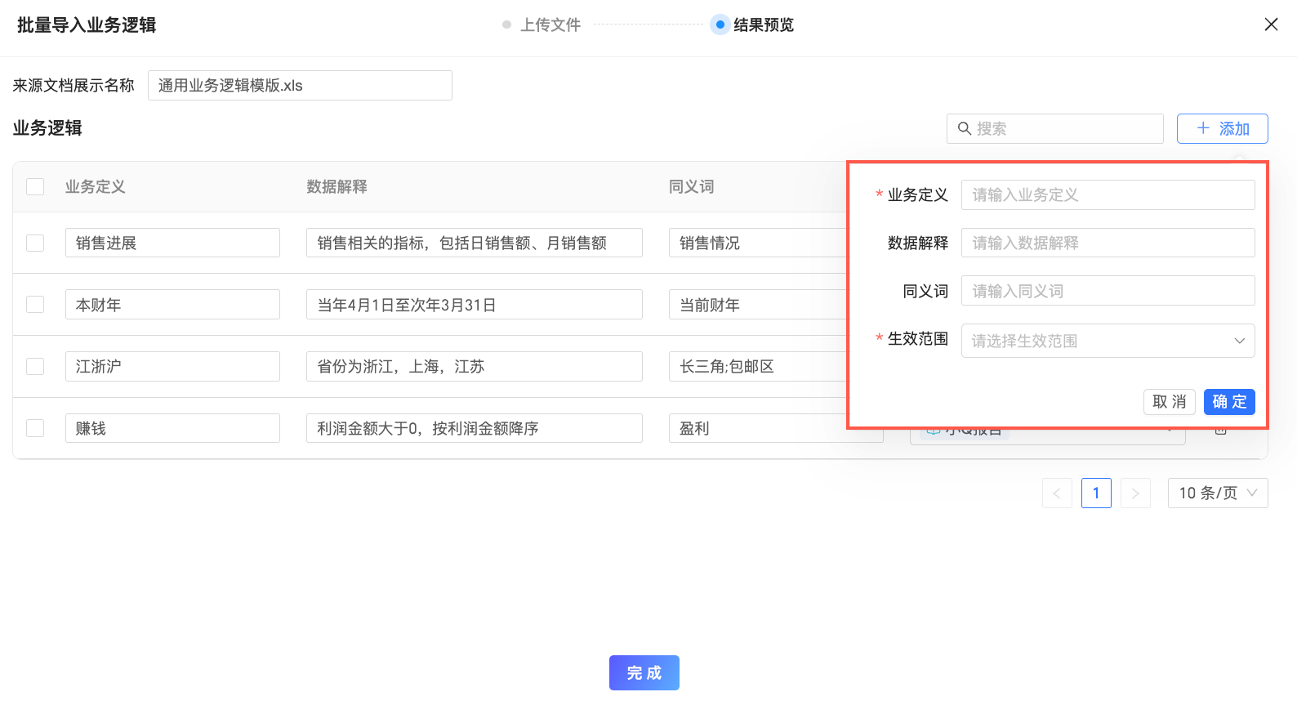Screen dimensions: 1297x701
Task: Click the 业务逻辑 section heading
Action: [47, 128]
